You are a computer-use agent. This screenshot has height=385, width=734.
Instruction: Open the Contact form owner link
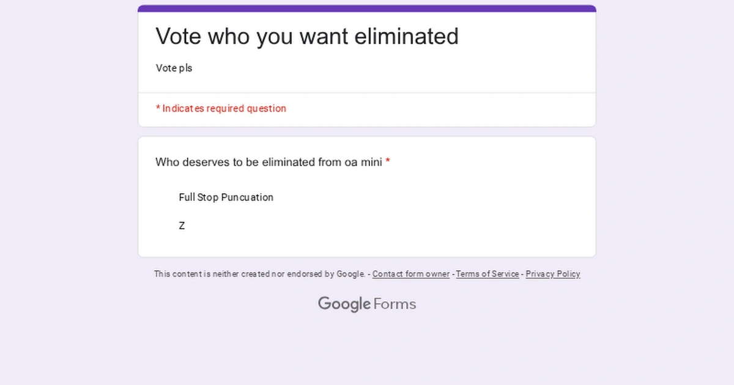click(x=411, y=274)
